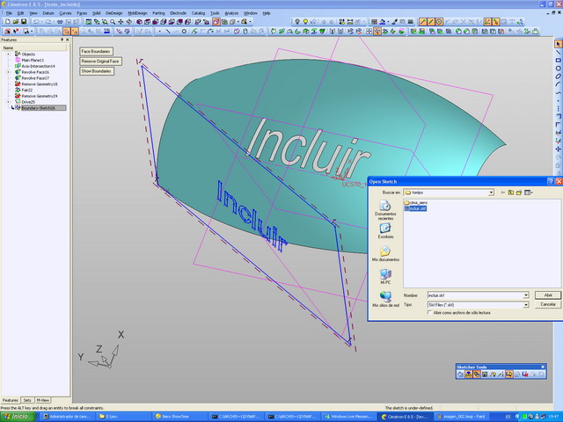563x422 pixels.
Task: Click the Mi PC shortcut icon
Action: (x=385, y=275)
